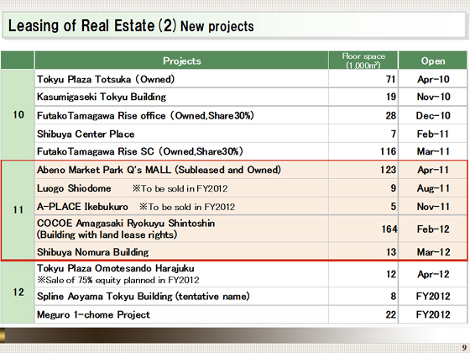Viewport: 470px width, 353px height.
Task: Click 'To be sold in FY2012' beside Luogo Shiodome
Action: click(x=180, y=188)
